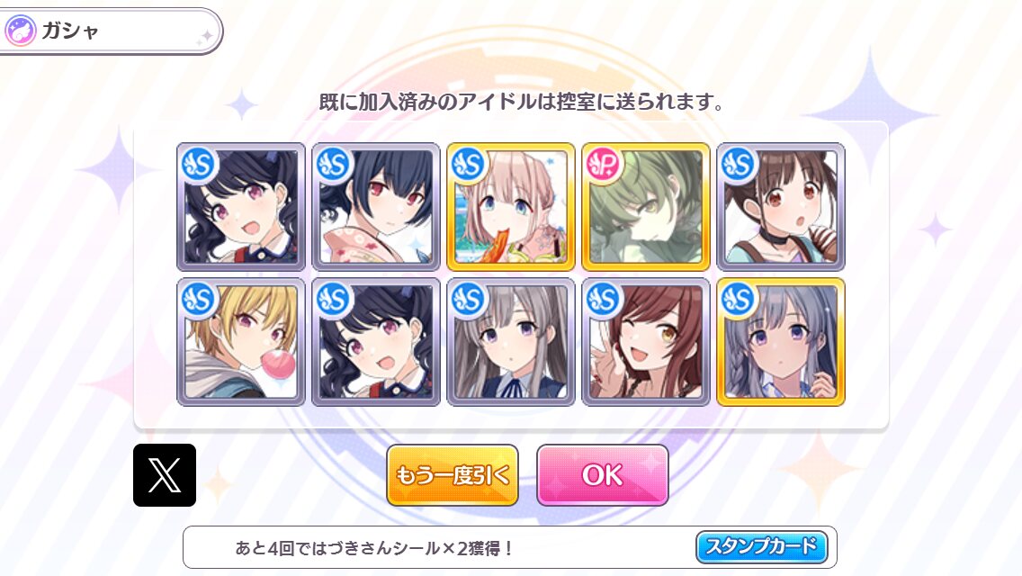Select the gold-framed braided lavender-hair idol card

pos(780,342)
